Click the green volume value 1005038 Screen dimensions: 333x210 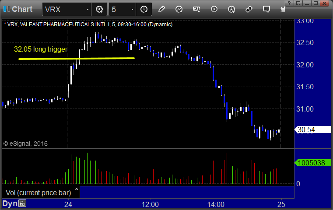tap(313, 163)
